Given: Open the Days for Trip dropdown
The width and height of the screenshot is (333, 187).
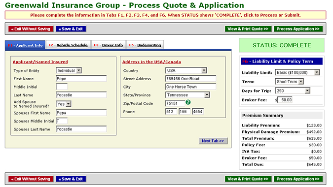Looking at the screenshot, I should [x=293, y=91].
